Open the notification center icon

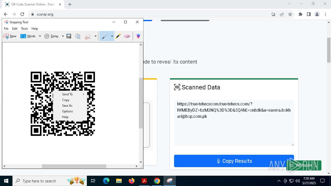[322, 181]
